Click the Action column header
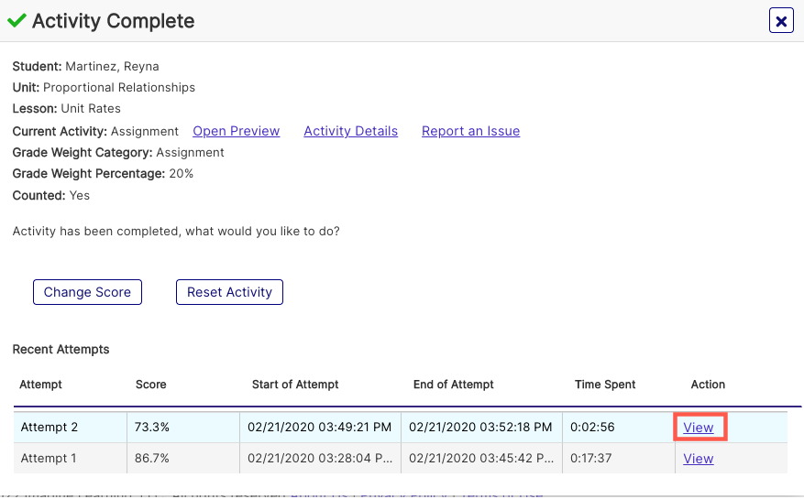Viewport: 804px width, 499px height. [708, 385]
